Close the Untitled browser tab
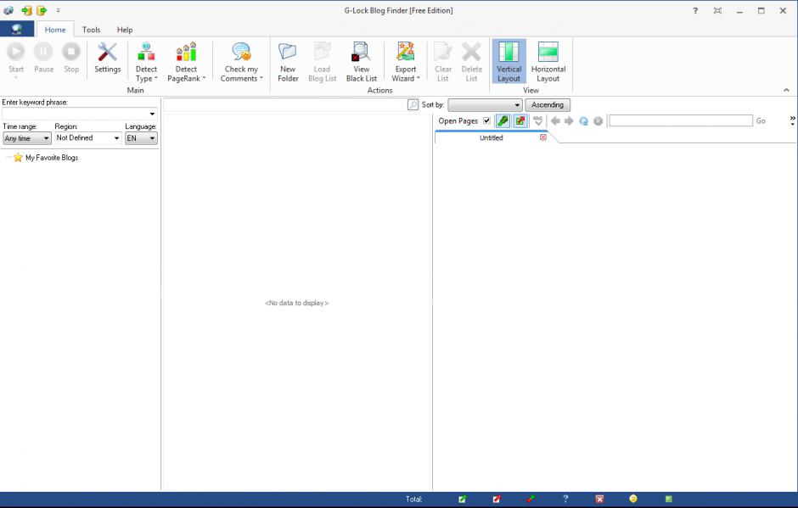The height and width of the screenshot is (508, 798). [x=543, y=137]
